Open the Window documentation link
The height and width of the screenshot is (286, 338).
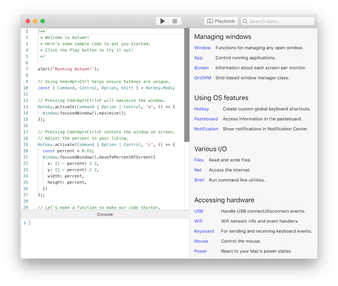pyautogui.click(x=202, y=48)
